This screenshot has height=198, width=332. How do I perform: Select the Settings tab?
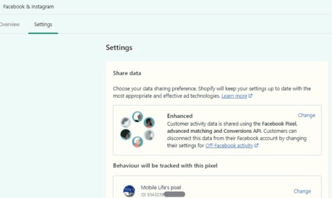click(43, 24)
